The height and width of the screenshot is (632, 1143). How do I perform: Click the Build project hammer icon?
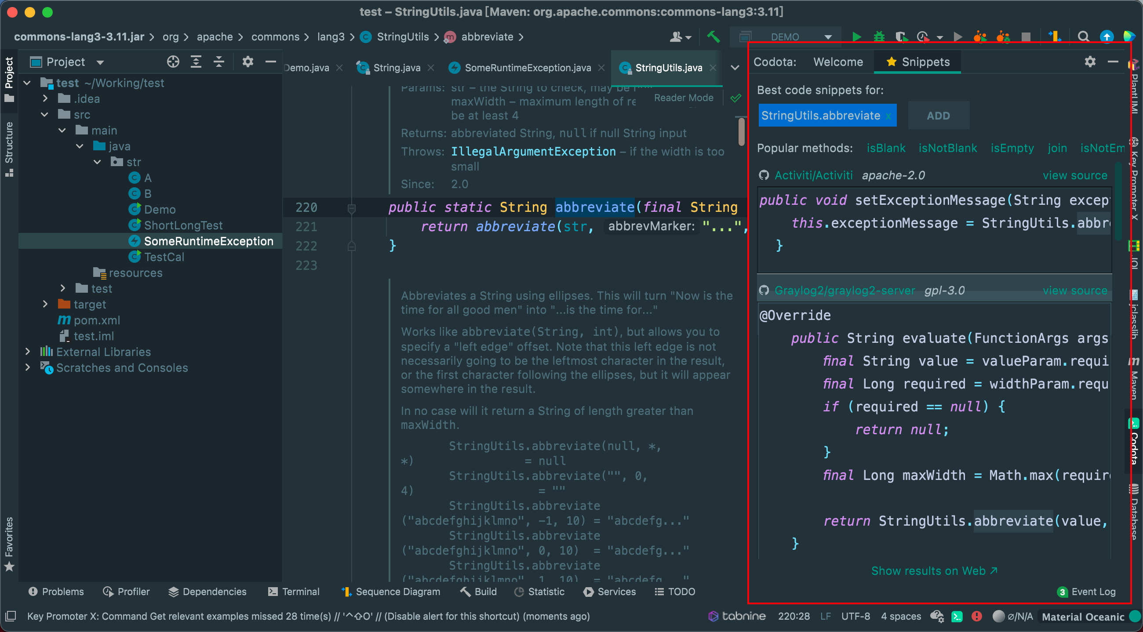713,37
